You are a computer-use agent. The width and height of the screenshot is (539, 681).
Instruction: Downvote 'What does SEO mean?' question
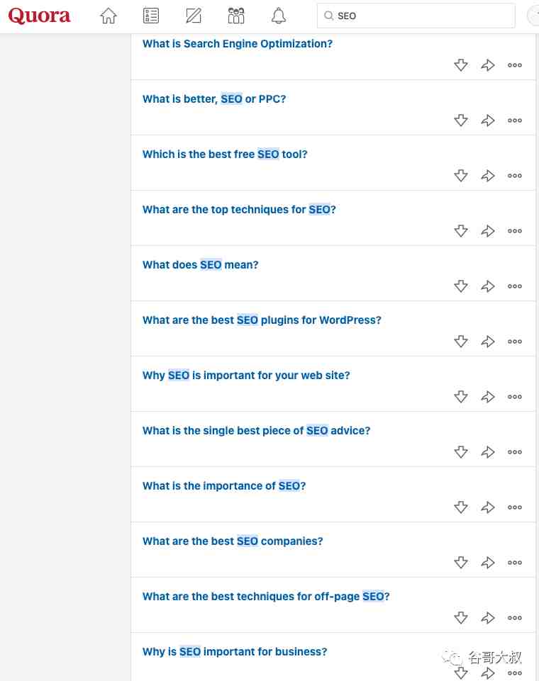pos(461,286)
